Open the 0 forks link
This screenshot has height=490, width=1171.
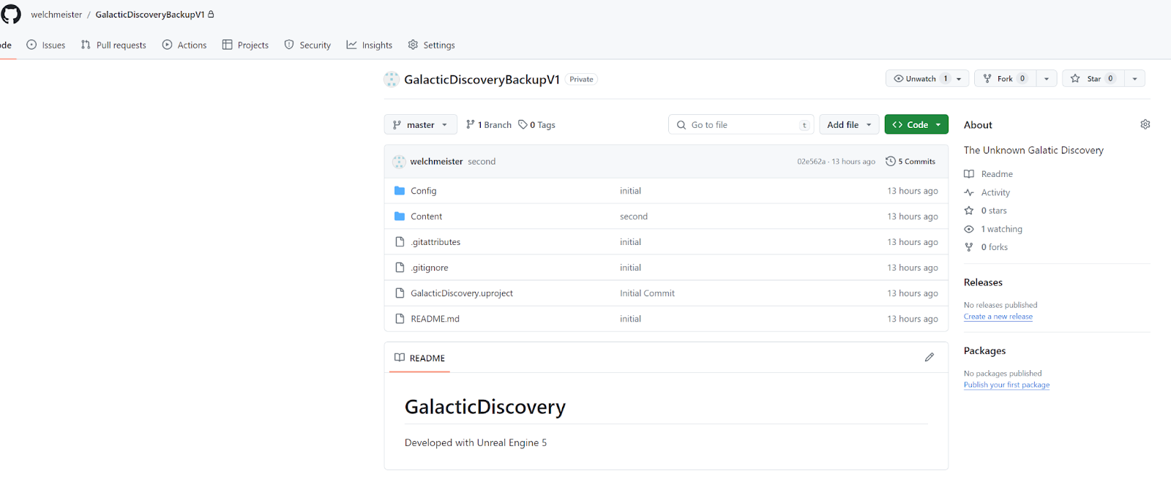pos(986,247)
